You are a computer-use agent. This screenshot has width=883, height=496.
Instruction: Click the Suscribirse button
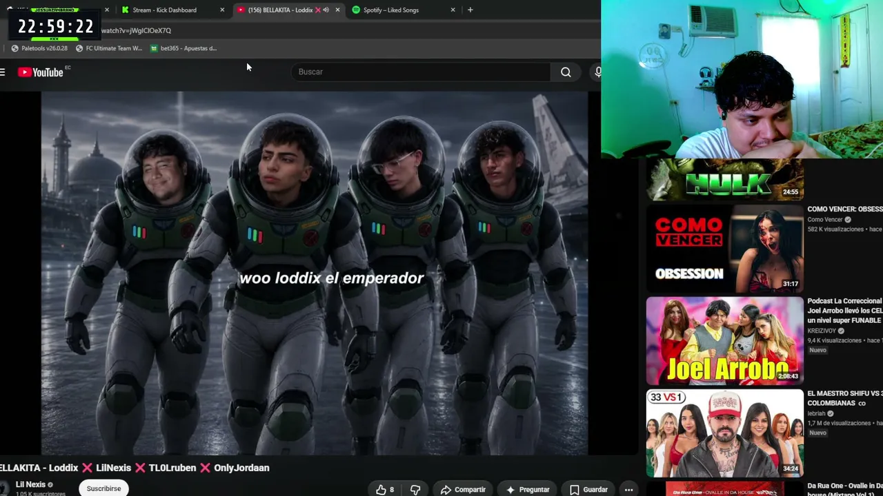103,488
